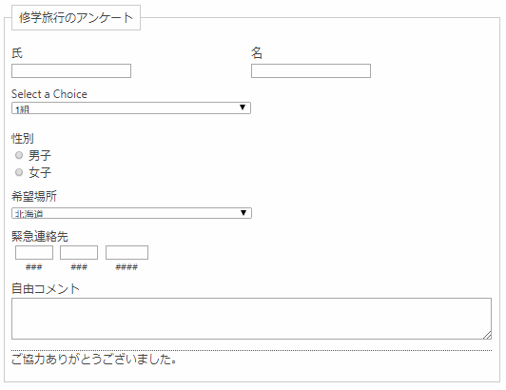Focus the second 緊急連絡先 phone field
Image resolution: width=506 pixels, height=390 pixels.
(79, 252)
